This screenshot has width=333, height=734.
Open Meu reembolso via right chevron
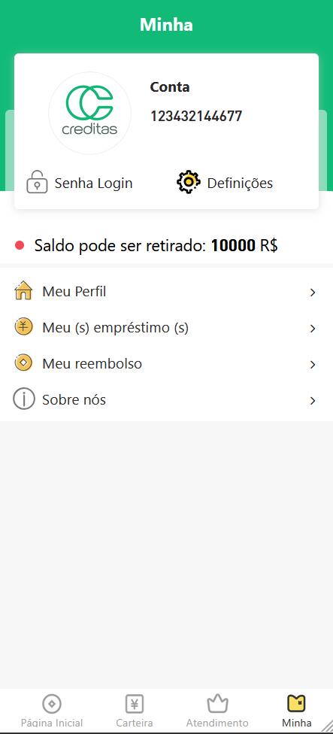click(313, 365)
